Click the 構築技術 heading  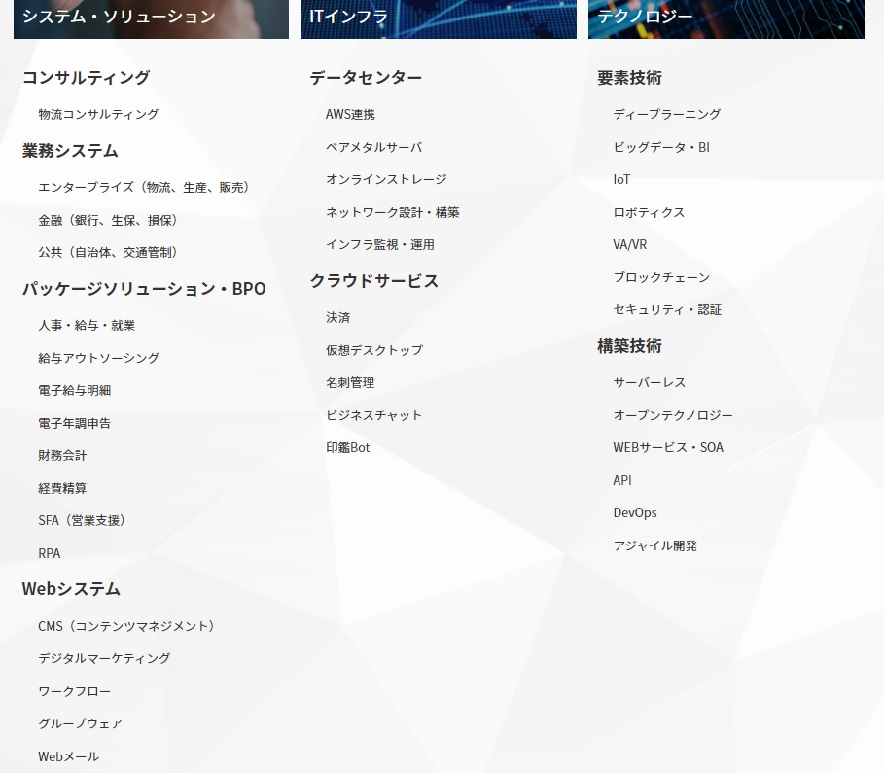[629, 345]
